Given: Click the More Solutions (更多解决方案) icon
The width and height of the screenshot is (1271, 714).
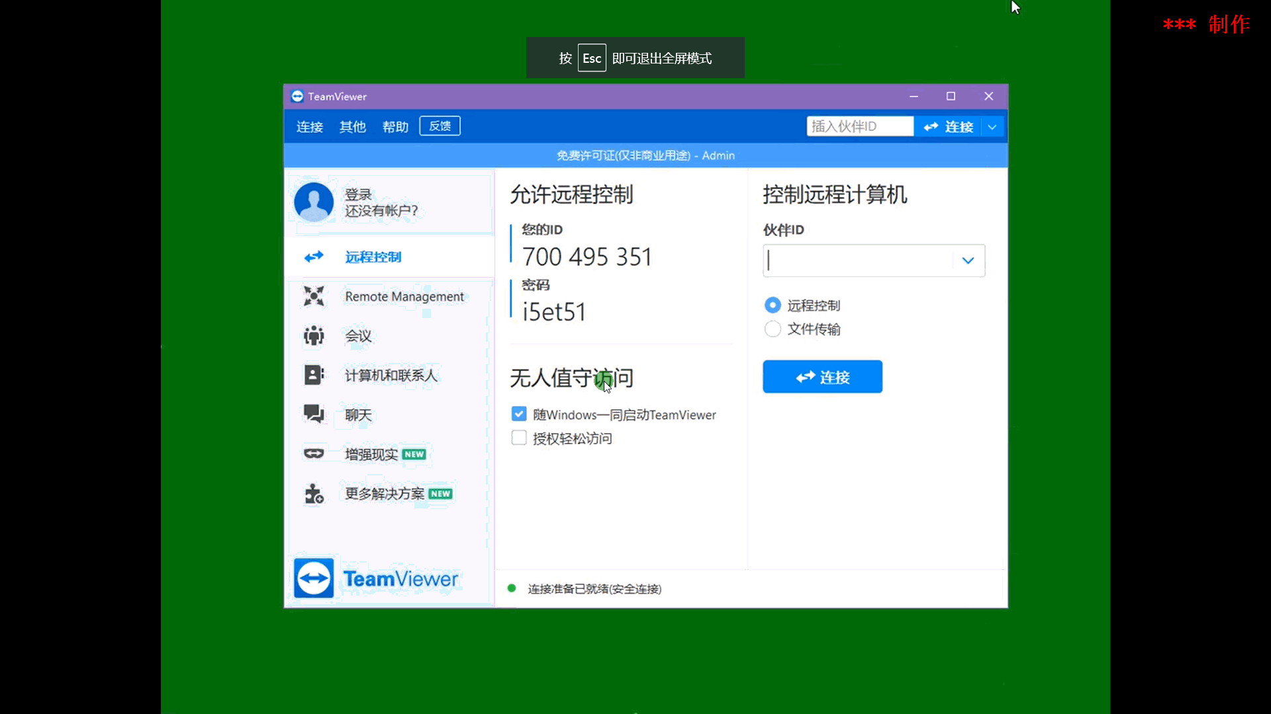Looking at the screenshot, I should (314, 494).
